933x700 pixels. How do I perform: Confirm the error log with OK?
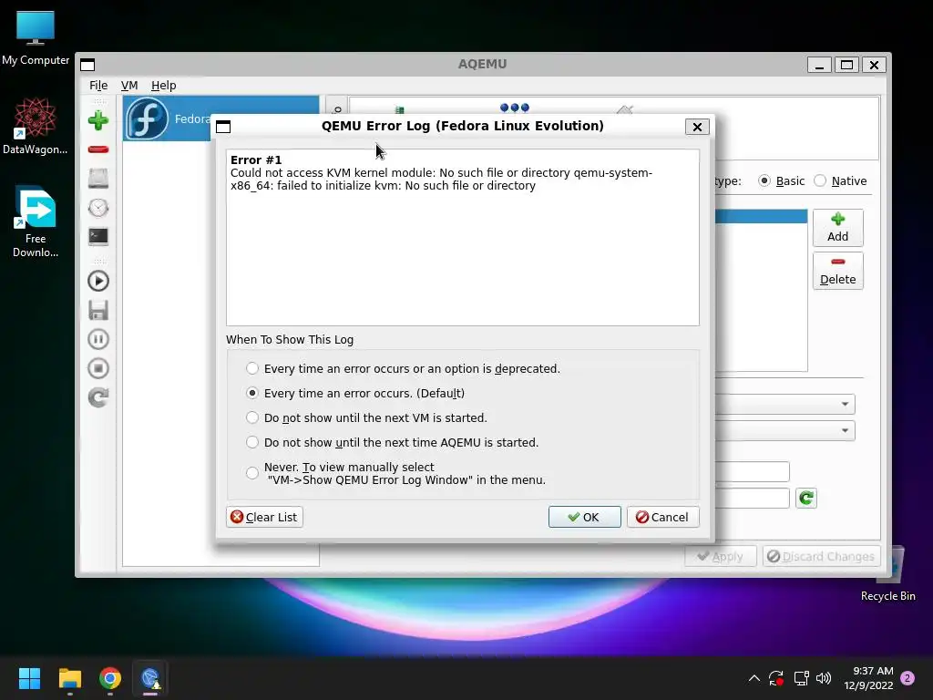point(584,517)
